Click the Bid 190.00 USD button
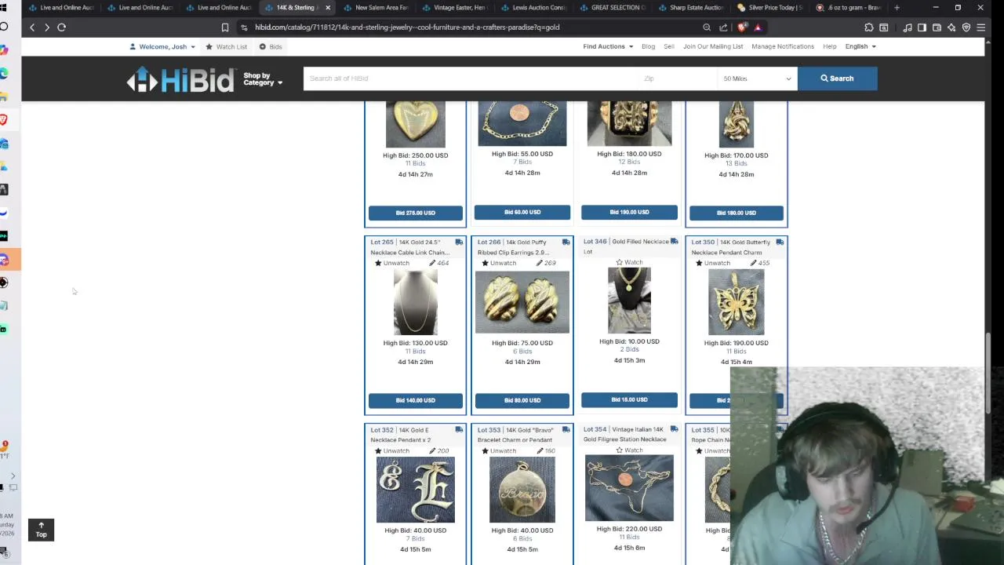The width and height of the screenshot is (1004, 565). pos(629,212)
